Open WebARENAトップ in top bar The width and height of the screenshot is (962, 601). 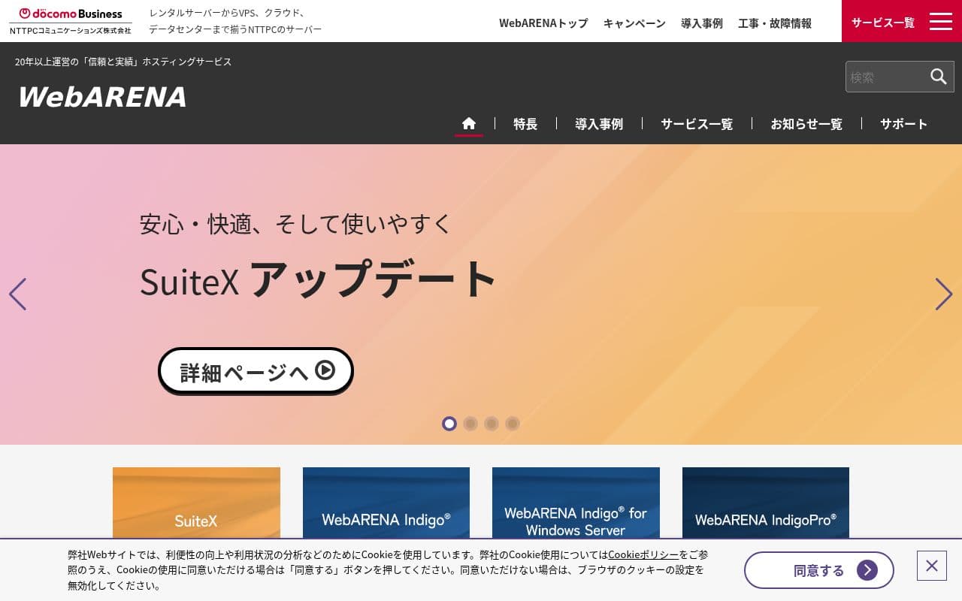click(543, 23)
